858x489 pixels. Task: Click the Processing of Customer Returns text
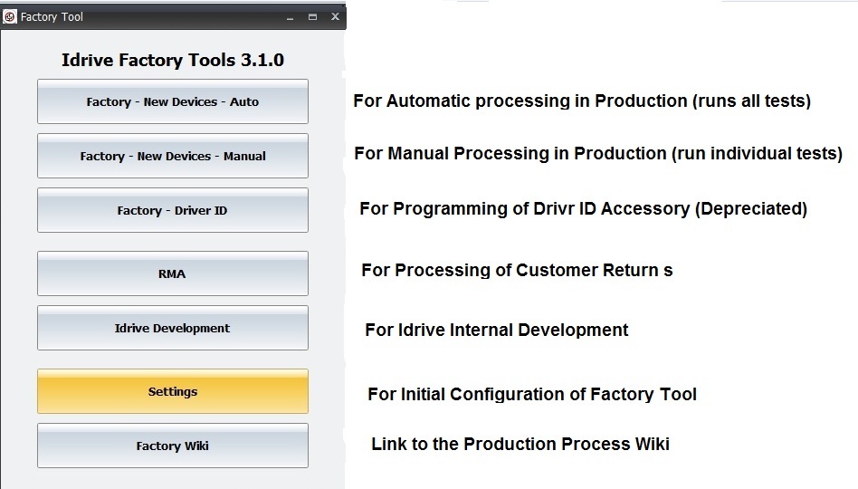[x=516, y=270]
